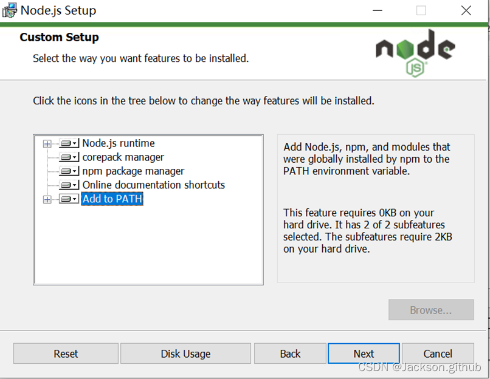Click the installer icon in the title bar
The height and width of the screenshot is (379, 490).
coord(10,10)
